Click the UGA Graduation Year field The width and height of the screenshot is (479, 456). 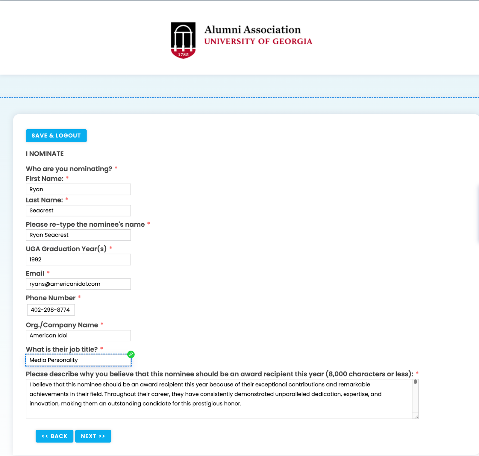pos(78,260)
